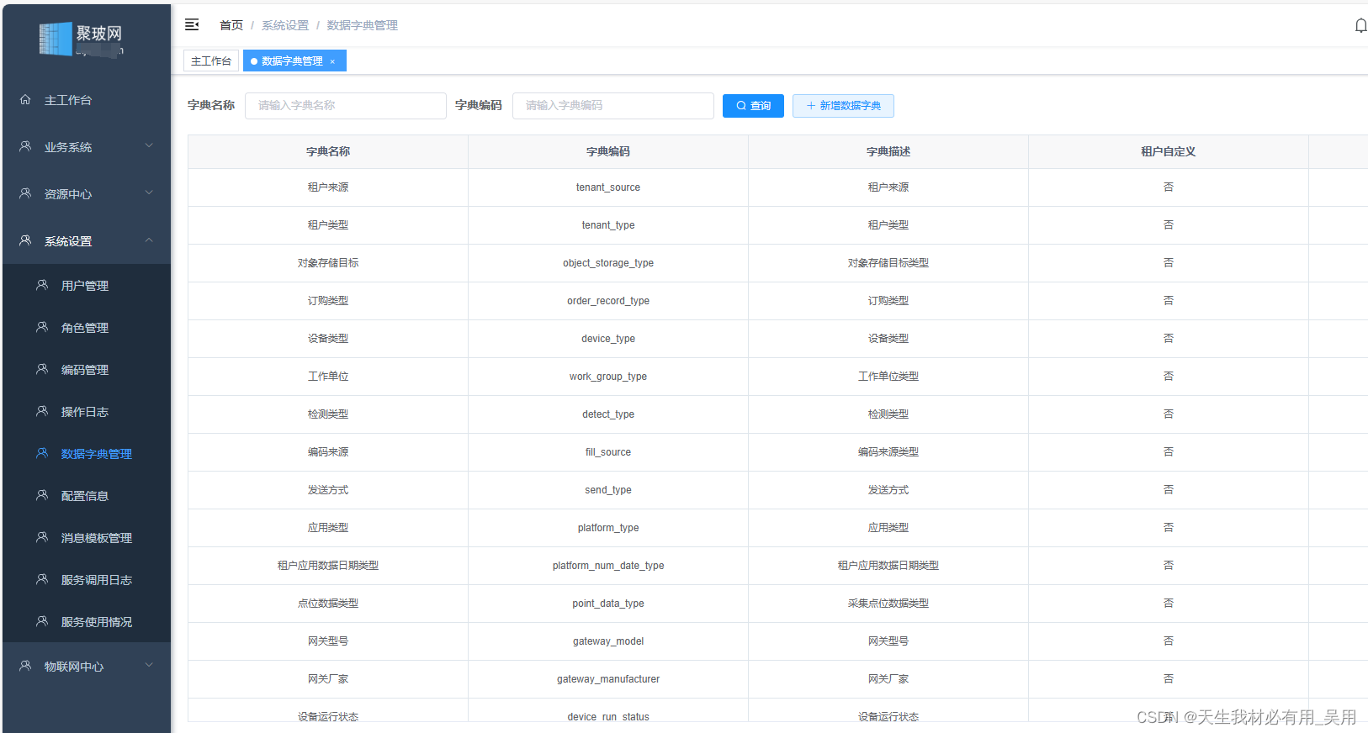
Task: Click the icon beside 消息模板管理
Action: [x=42, y=537]
